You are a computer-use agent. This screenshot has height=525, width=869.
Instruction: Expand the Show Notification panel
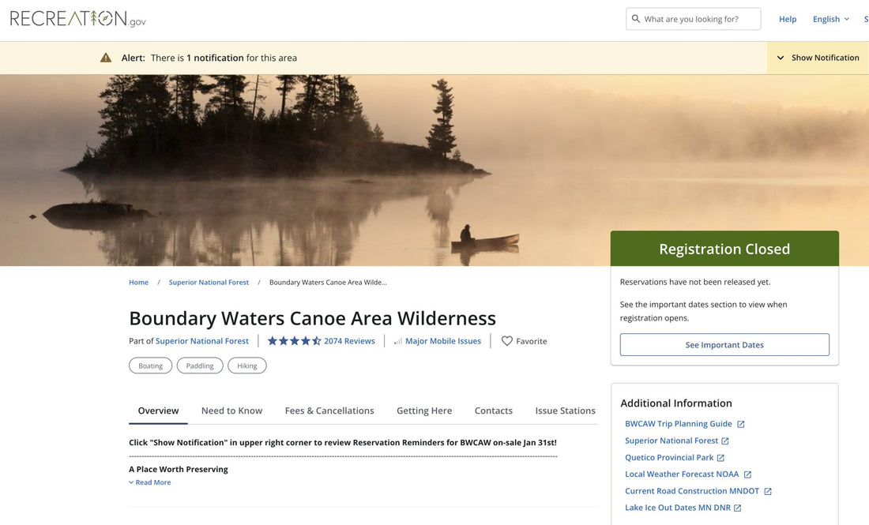tap(818, 58)
